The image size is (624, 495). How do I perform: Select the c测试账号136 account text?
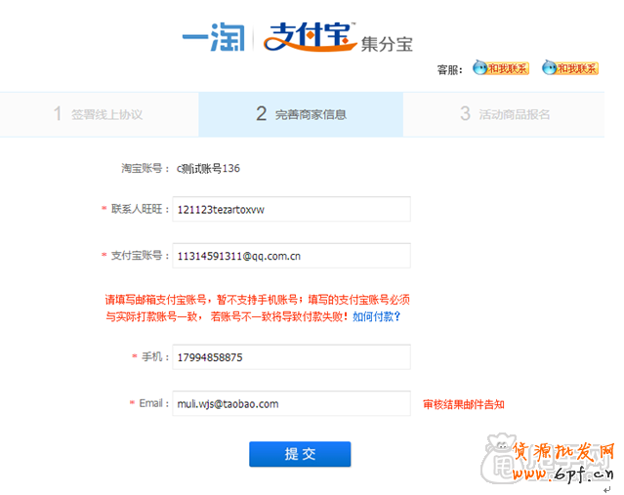pyautogui.click(x=208, y=168)
